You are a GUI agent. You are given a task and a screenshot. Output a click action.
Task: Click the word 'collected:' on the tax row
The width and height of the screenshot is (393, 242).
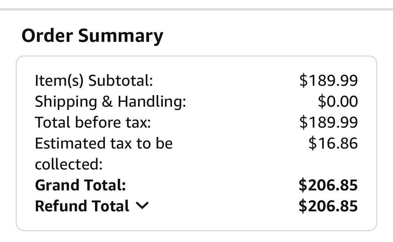pos(68,164)
